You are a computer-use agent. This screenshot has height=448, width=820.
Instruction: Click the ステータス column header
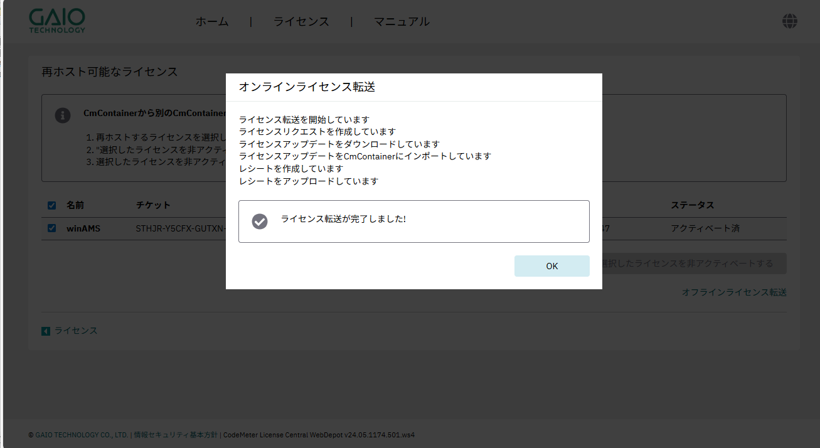coord(692,205)
